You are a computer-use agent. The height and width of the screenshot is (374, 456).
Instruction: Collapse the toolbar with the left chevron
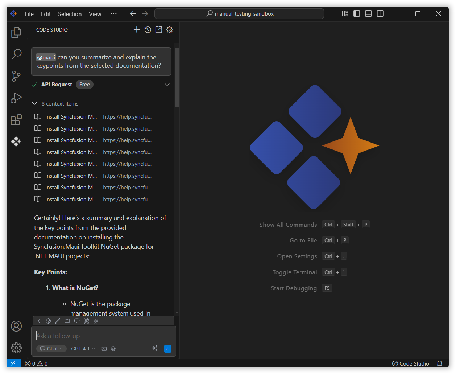[x=39, y=321]
